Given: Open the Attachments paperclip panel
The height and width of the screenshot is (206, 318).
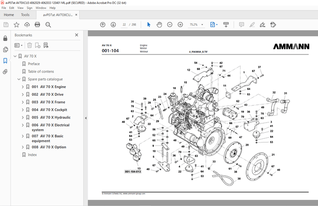Looking at the screenshot, I should coord(5,72).
